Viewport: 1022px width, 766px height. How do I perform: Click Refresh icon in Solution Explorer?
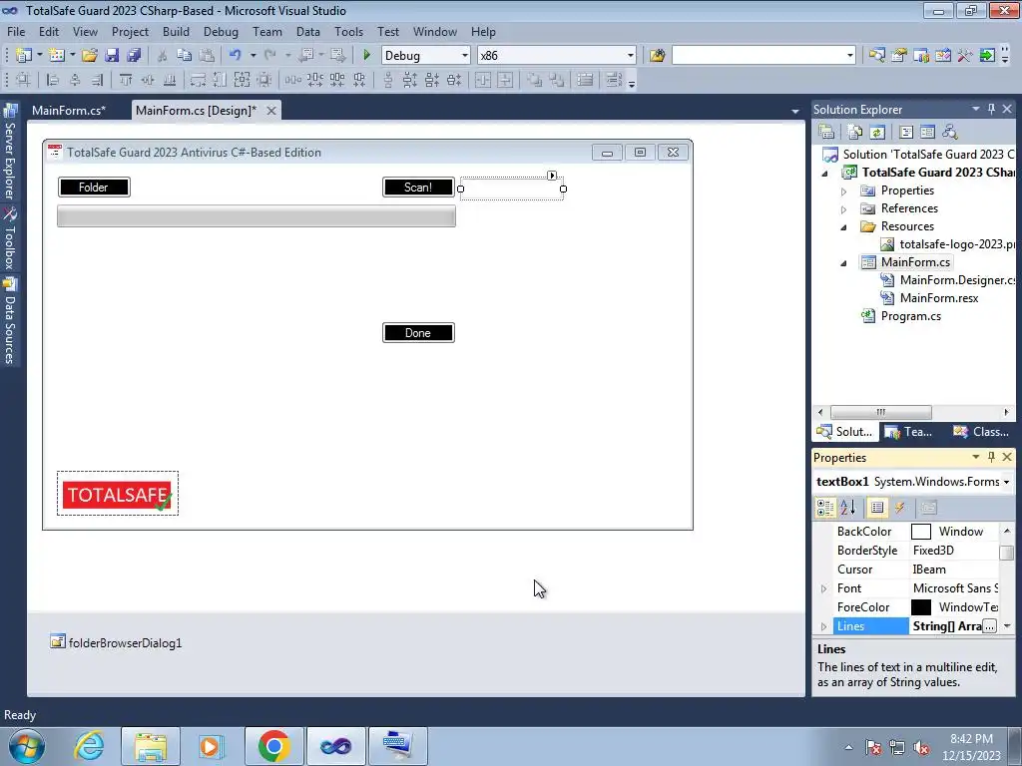click(877, 133)
